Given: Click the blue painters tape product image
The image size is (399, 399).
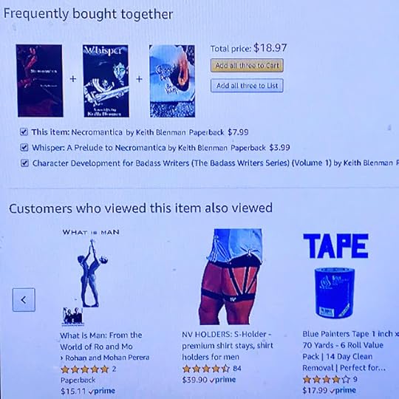Looking at the screenshot, I should point(335,276).
